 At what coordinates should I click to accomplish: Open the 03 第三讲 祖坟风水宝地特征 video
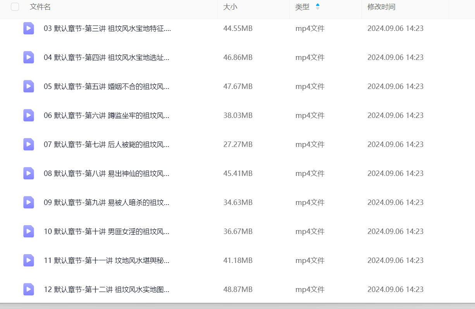pyautogui.click(x=107, y=29)
